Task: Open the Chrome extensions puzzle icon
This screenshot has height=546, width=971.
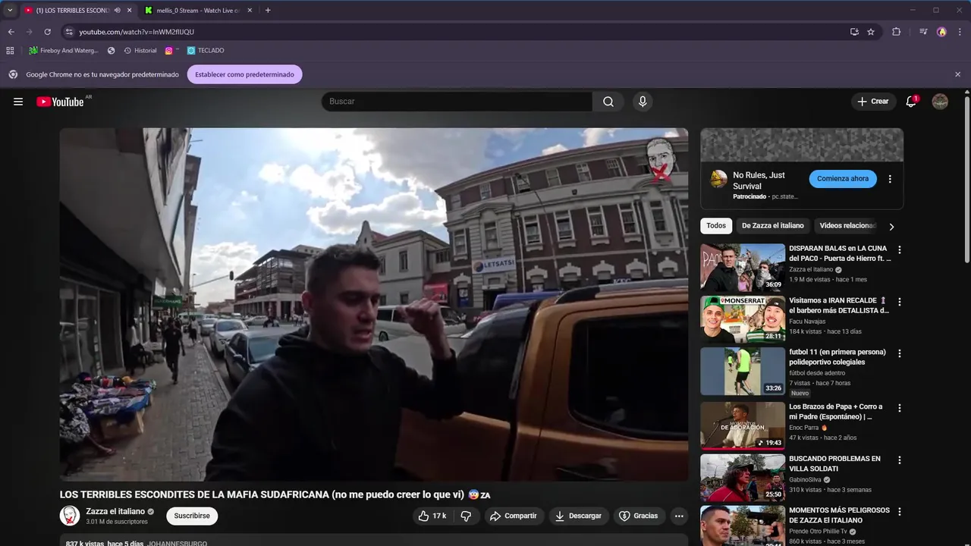Action: click(896, 32)
